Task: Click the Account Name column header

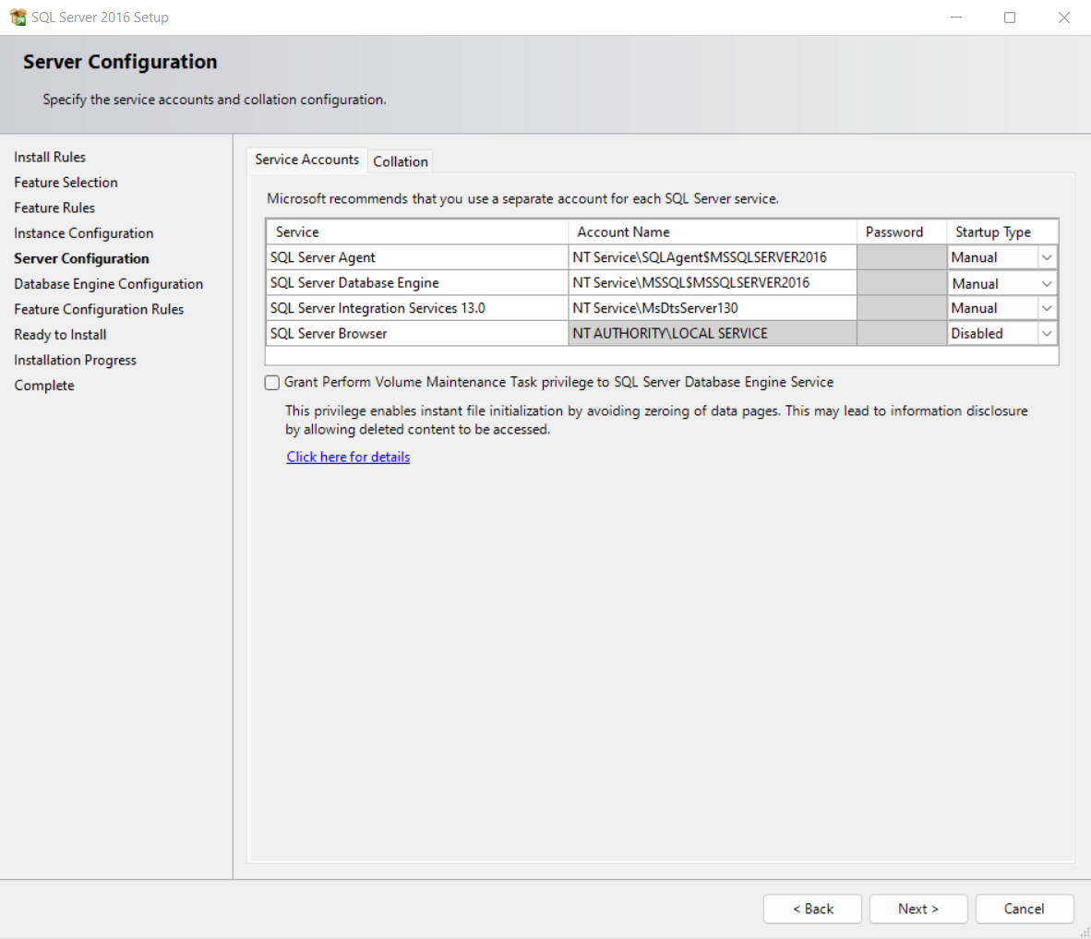Action: pyautogui.click(x=713, y=232)
